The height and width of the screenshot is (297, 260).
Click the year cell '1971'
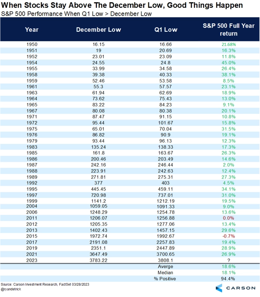tap(32, 117)
